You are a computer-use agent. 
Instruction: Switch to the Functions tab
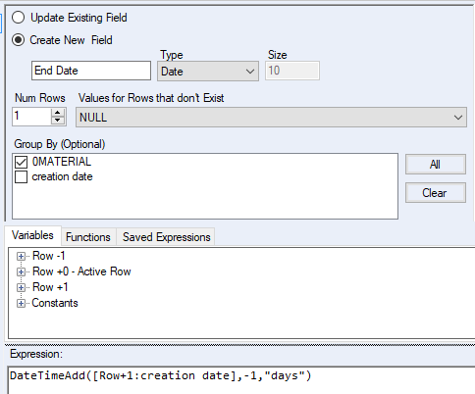click(x=88, y=237)
